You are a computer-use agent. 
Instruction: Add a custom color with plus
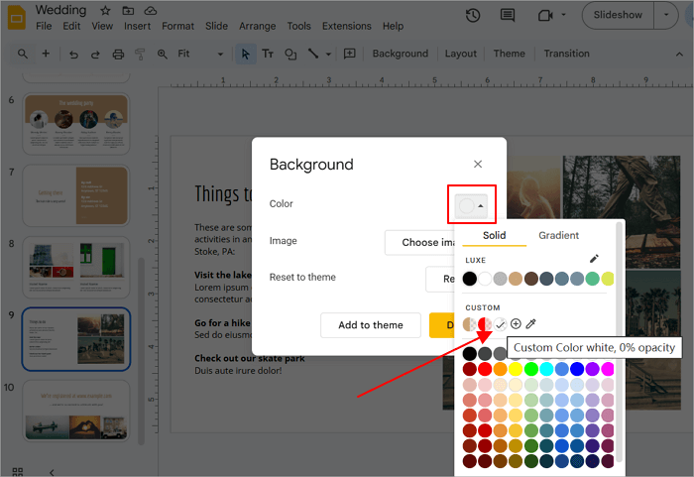tap(516, 323)
